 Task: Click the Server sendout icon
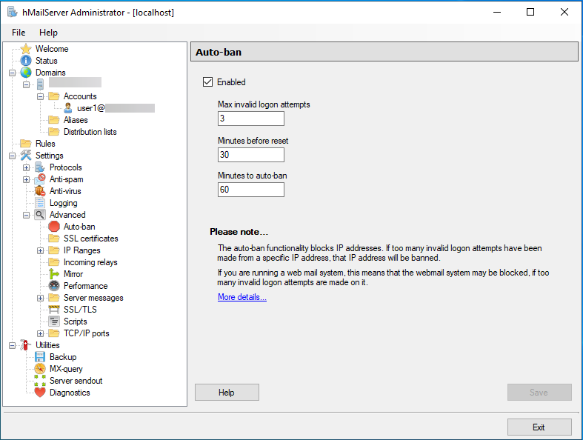click(40, 381)
